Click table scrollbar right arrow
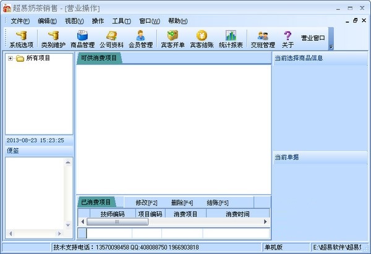Image resolution: width=371 pixels, height=254 pixels. (x=265, y=222)
